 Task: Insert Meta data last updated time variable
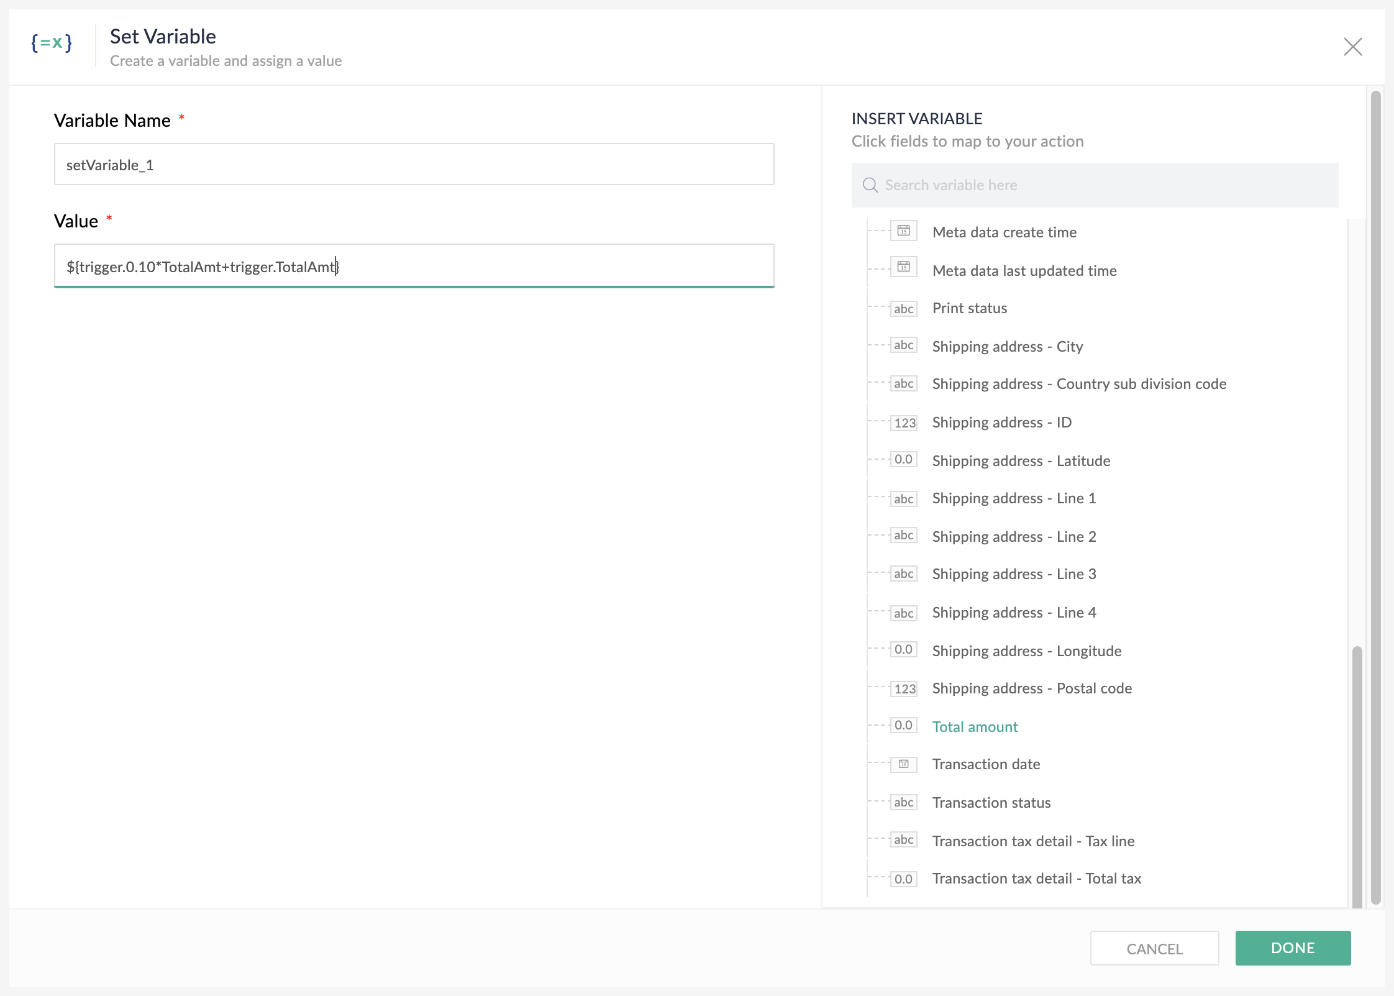coord(1024,271)
